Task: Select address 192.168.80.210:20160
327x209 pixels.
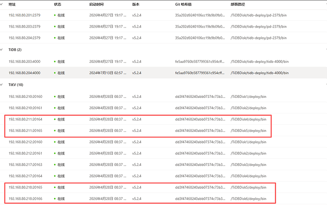Action: (25, 96)
